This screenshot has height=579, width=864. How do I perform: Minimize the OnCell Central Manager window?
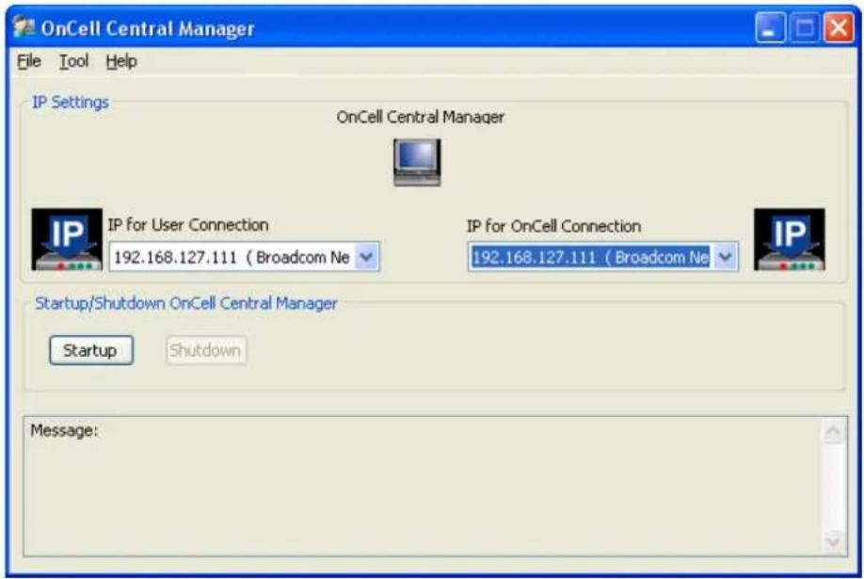(x=770, y=27)
